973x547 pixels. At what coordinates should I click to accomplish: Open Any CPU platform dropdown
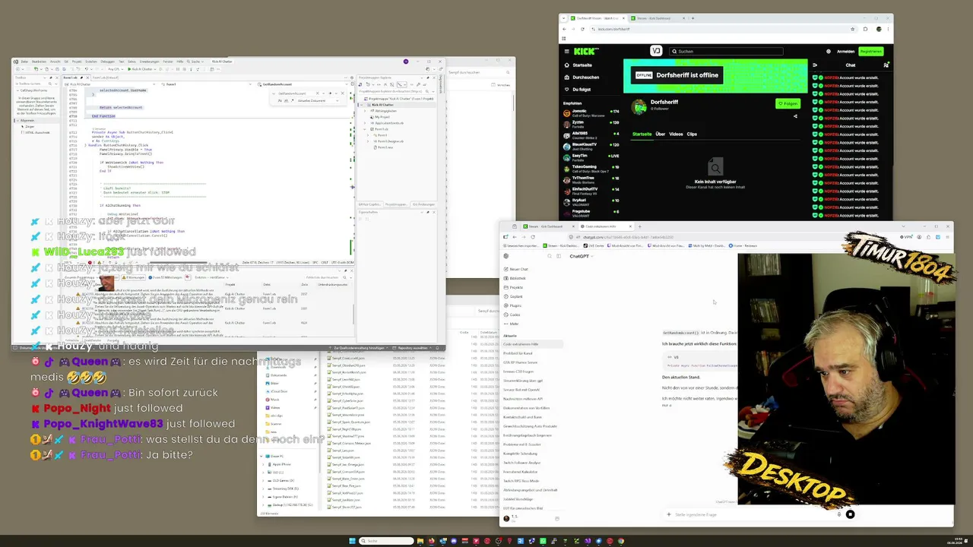coord(116,69)
